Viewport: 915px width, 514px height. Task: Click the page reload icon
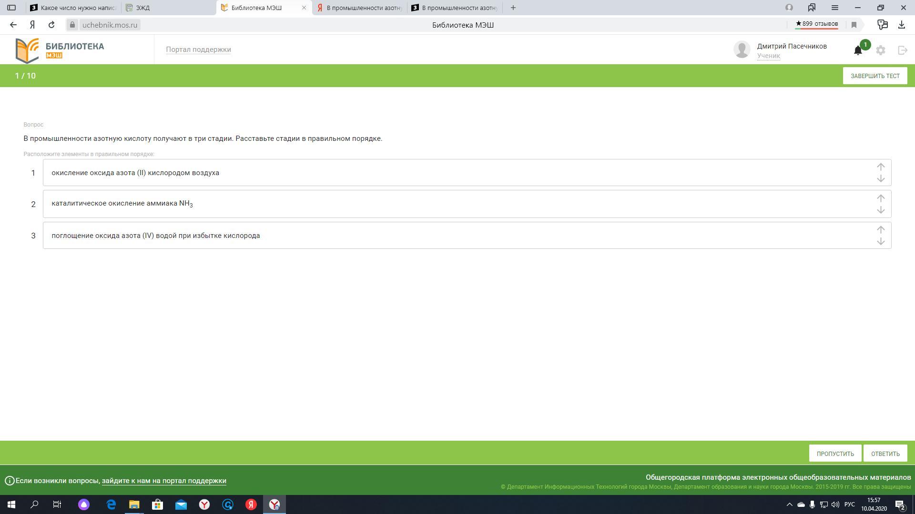coord(51,25)
